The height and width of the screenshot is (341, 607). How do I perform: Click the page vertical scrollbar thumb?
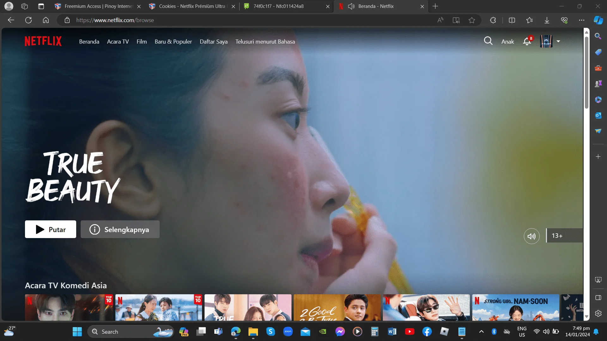[586, 72]
